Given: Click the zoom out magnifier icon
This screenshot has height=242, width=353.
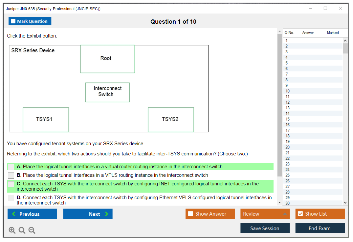Looking at the screenshot, I should click(32, 230).
